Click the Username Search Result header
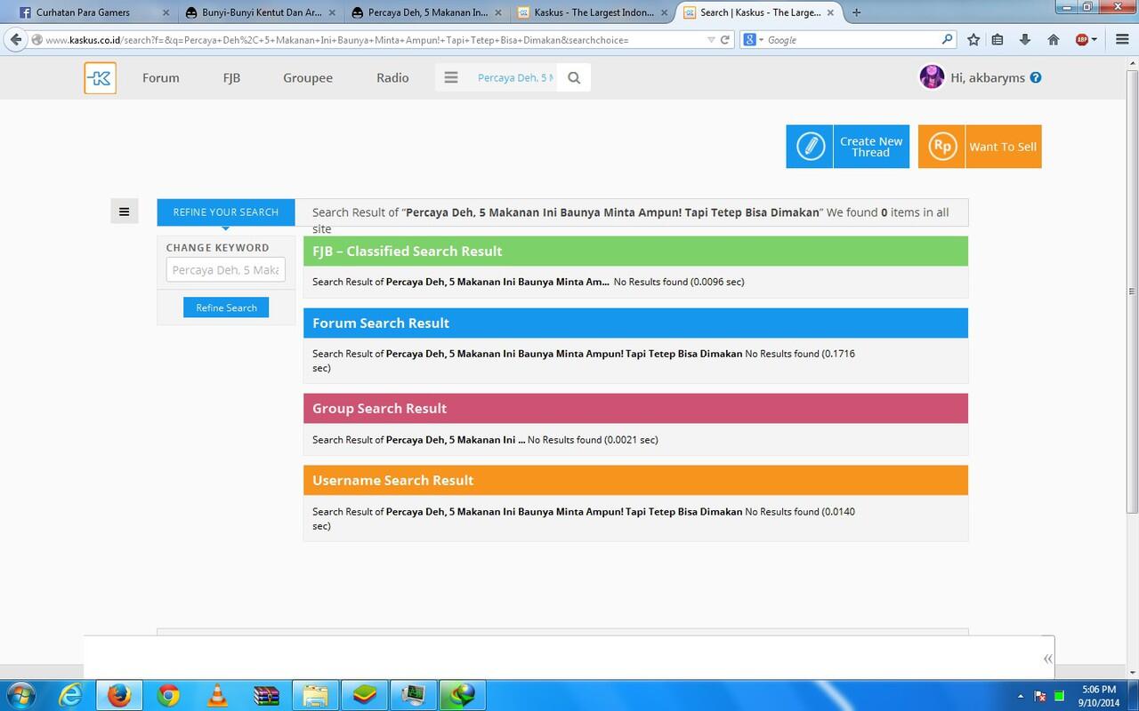The width and height of the screenshot is (1139, 711). click(x=635, y=481)
